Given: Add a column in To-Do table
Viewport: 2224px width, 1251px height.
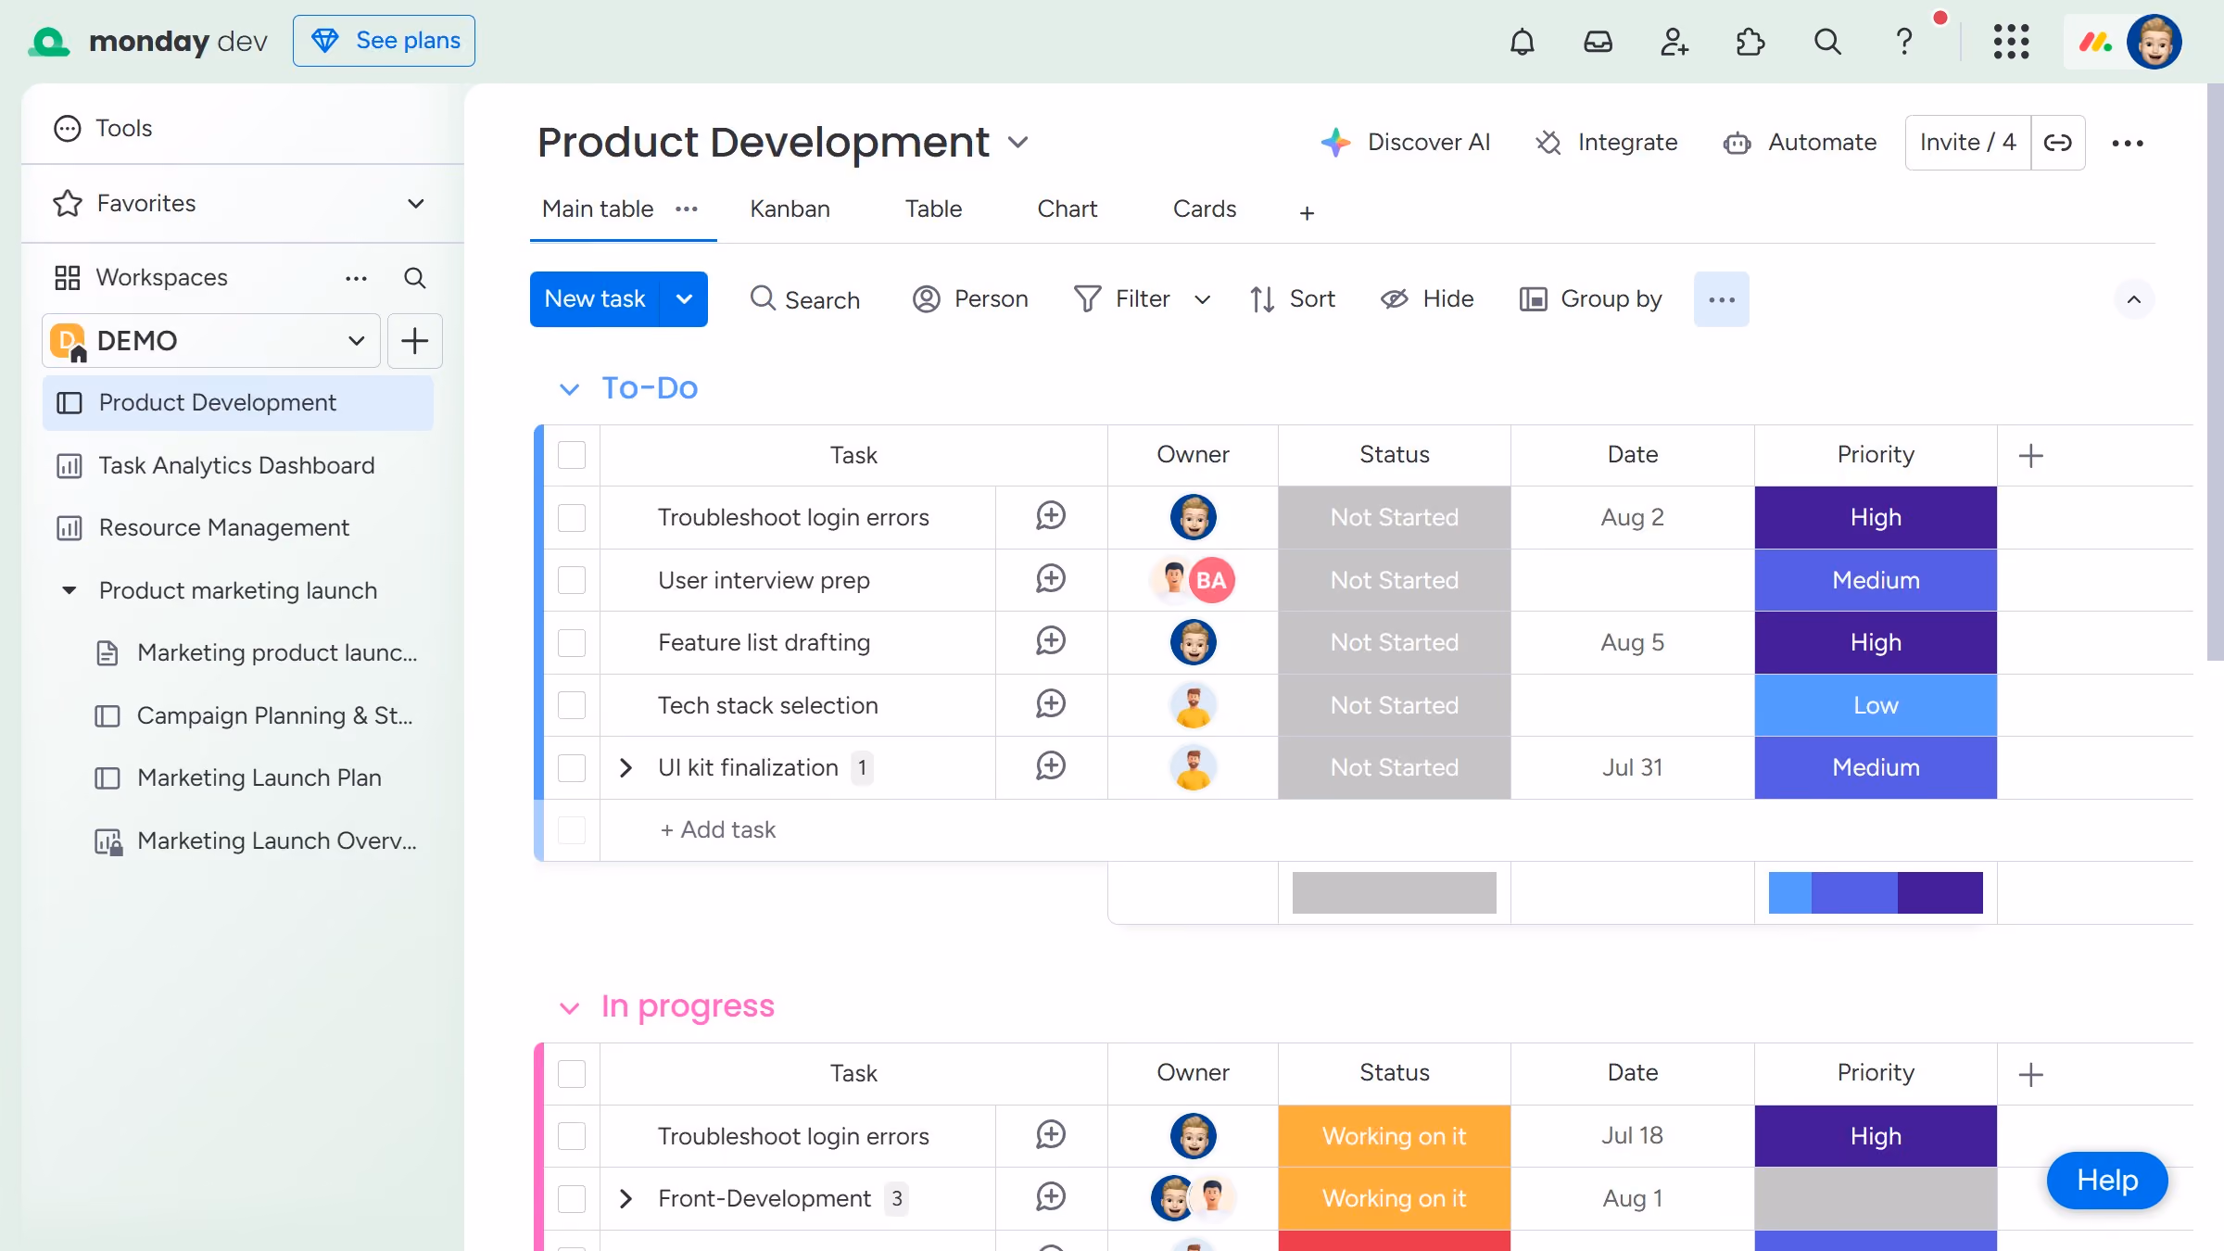Looking at the screenshot, I should click(x=2031, y=456).
